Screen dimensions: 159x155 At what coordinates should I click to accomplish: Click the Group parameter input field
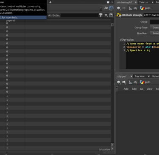[154, 22]
